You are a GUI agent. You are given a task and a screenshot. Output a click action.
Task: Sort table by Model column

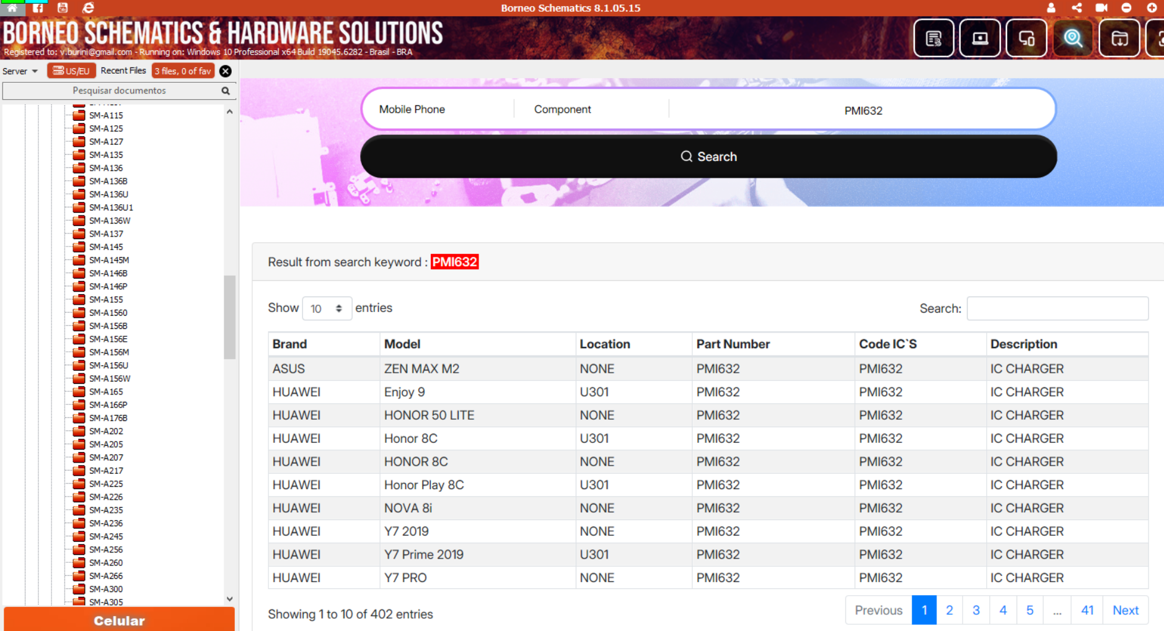477,344
